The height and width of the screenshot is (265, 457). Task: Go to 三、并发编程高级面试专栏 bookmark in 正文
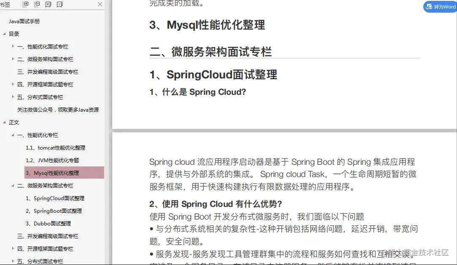tap(48, 236)
